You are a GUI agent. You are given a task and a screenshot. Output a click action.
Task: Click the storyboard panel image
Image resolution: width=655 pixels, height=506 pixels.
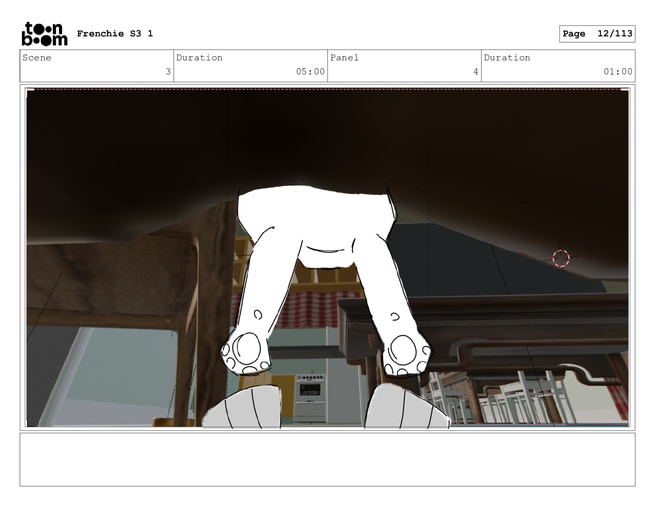point(327,258)
